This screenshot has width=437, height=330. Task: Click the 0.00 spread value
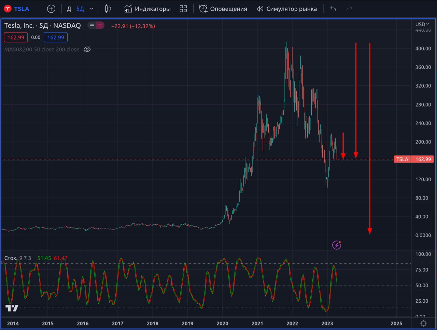tap(36, 38)
